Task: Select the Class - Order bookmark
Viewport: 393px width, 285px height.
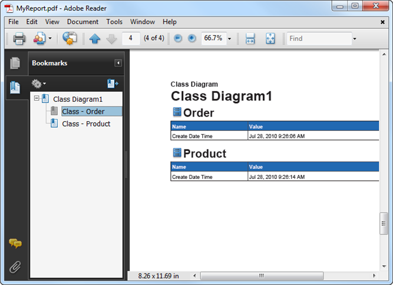Action: tap(83, 112)
